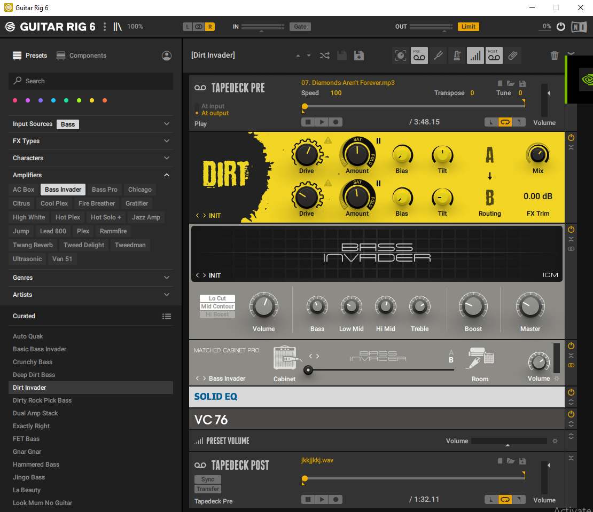
Task: Click the Room microphone icon
Action: (x=481, y=358)
